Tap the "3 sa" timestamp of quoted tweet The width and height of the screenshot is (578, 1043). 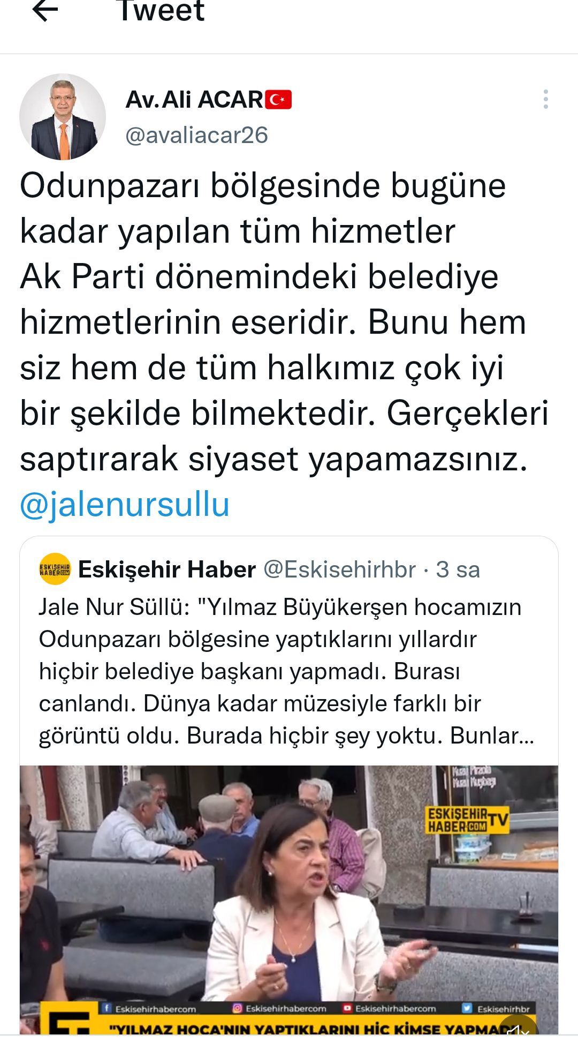click(458, 569)
